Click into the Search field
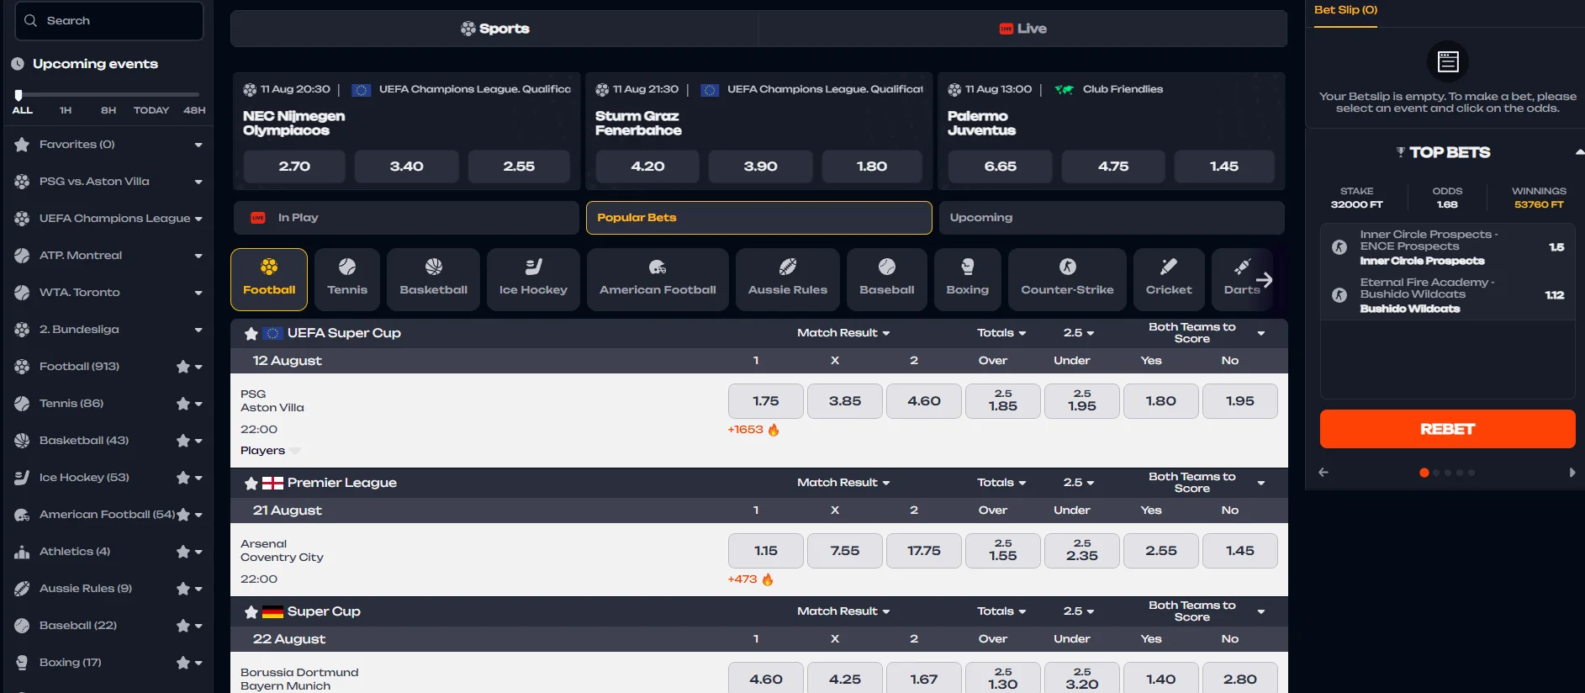This screenshot has width=1585, height=693. (109, 20)
